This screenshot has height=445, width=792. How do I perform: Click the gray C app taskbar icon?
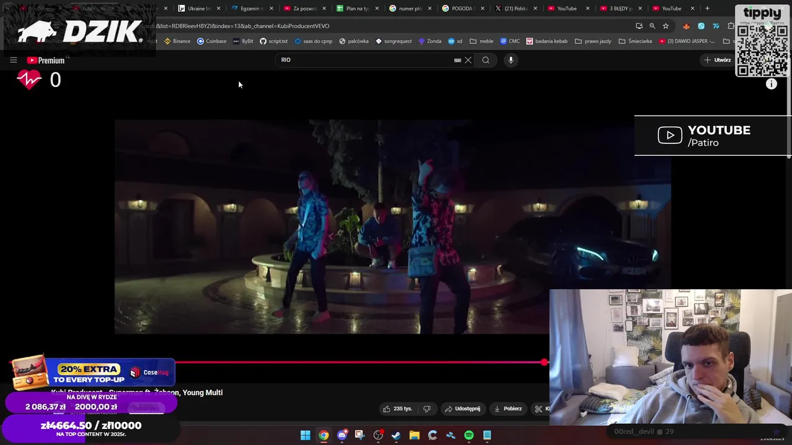coord(433,435)
